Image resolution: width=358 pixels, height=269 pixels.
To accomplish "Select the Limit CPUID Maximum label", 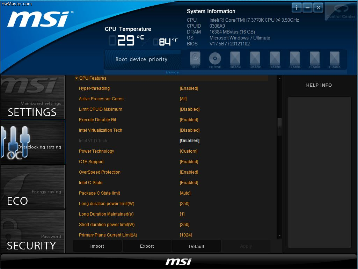I will 101,109.
